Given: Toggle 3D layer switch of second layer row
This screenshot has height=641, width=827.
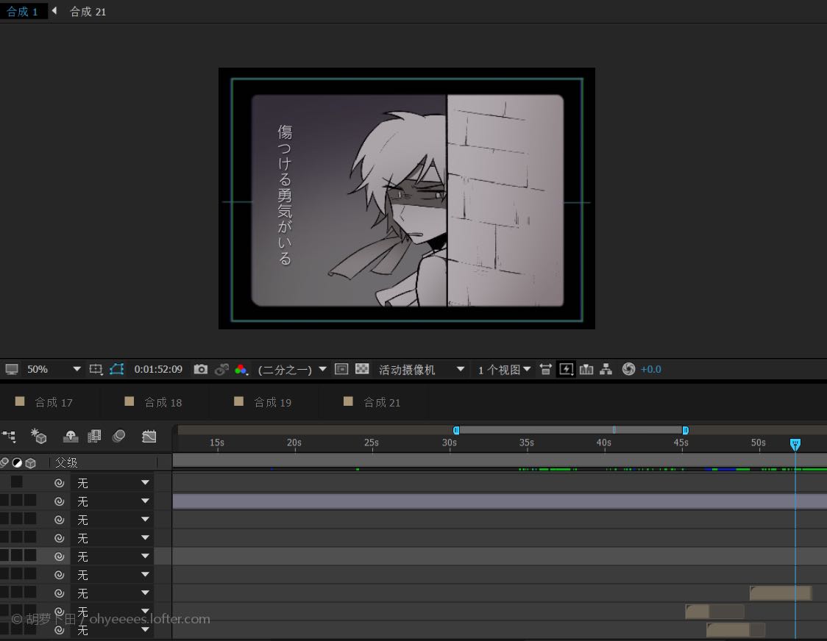Looking at the screenshot, I should 30,500.
